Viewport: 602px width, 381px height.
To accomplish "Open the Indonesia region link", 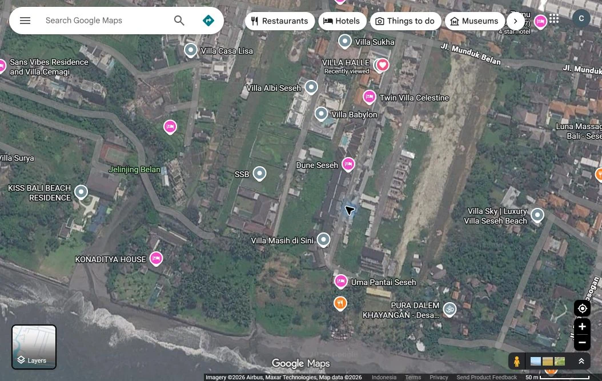I will pyautogui.click(x=384, y=377).
